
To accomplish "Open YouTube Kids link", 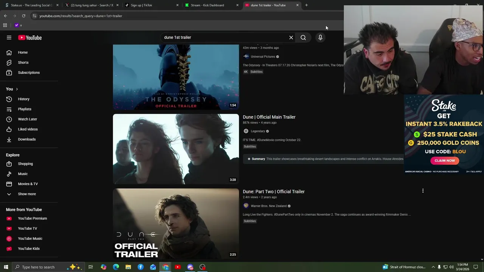I will pos(29,249).
